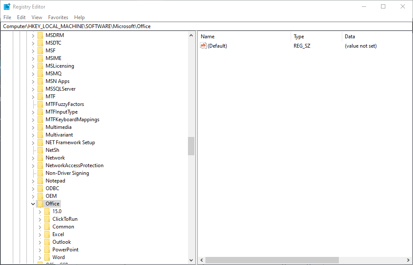The image size is (413, 265).
Task: Sort values by the Type column header
Action: coord(298,36)
